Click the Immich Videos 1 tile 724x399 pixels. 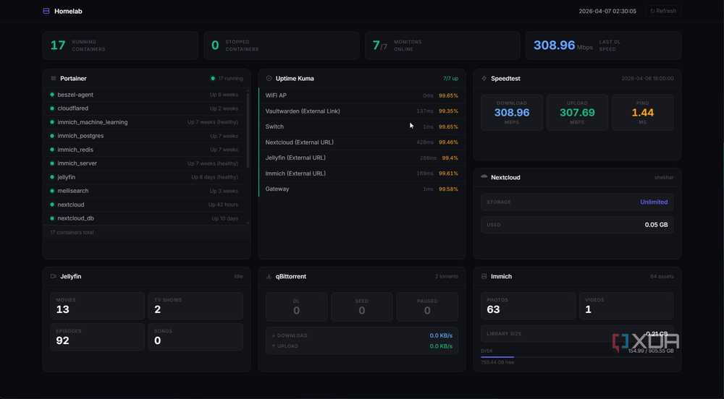click(x=626, y=306)
